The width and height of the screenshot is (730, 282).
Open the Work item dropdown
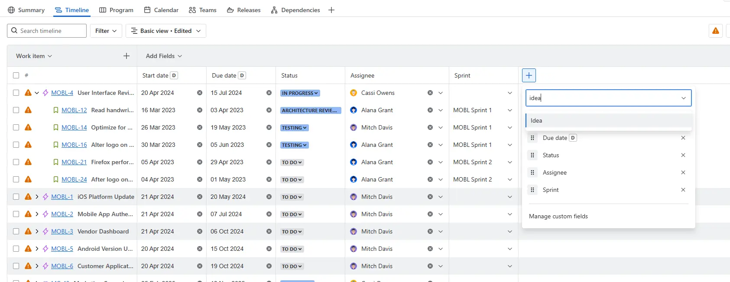coord(34,56)
